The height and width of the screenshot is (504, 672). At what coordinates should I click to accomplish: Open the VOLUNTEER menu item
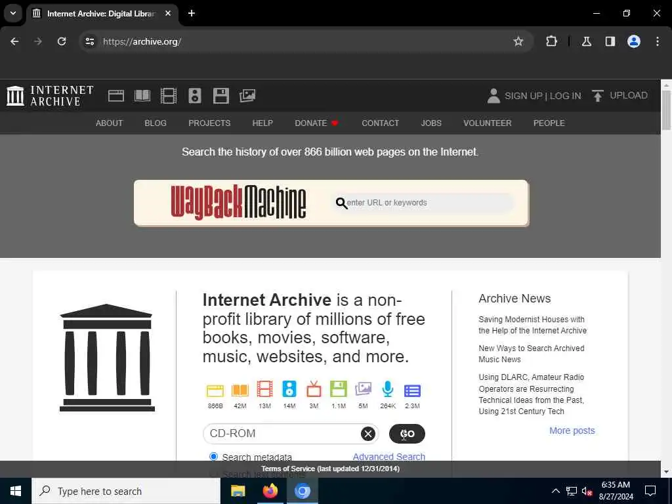488,123
